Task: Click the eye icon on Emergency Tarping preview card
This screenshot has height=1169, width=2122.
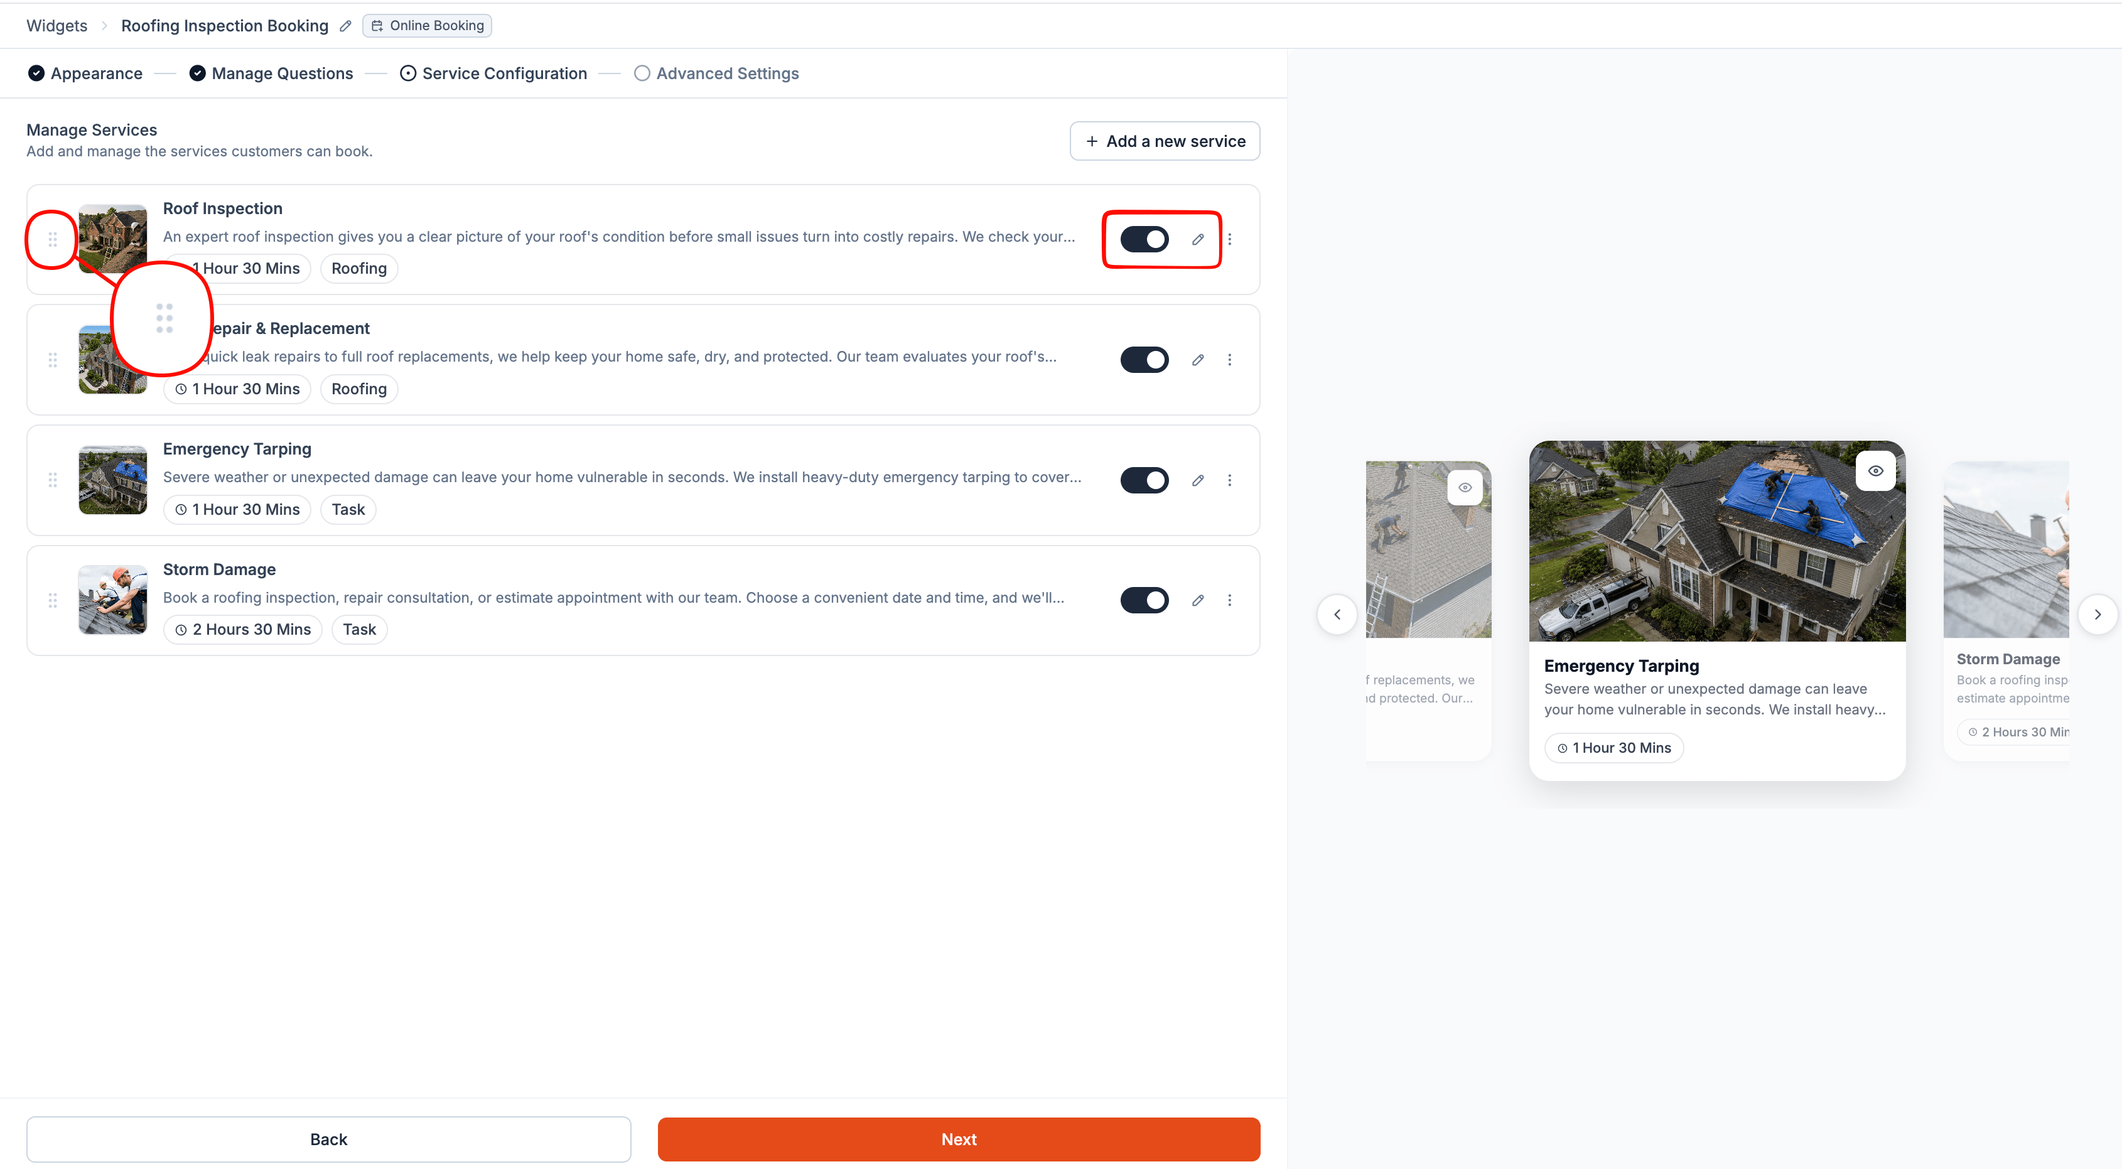Action: coord(1876,471)
